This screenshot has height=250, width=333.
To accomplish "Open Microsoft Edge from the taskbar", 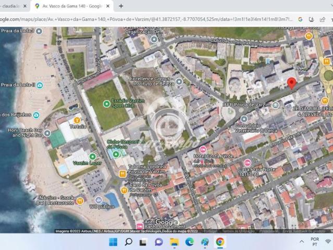I will point(190,242).
